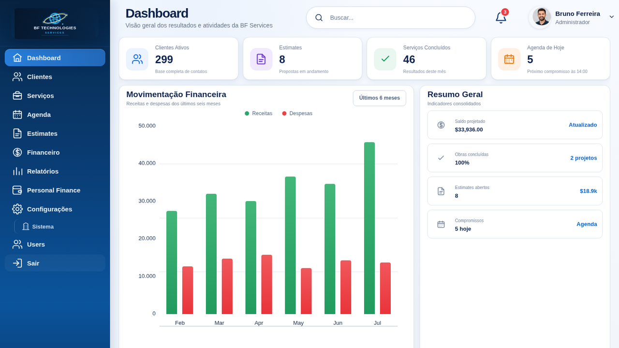
Task: Click the purple Estimates document icon
Action: tap(261, 59)
